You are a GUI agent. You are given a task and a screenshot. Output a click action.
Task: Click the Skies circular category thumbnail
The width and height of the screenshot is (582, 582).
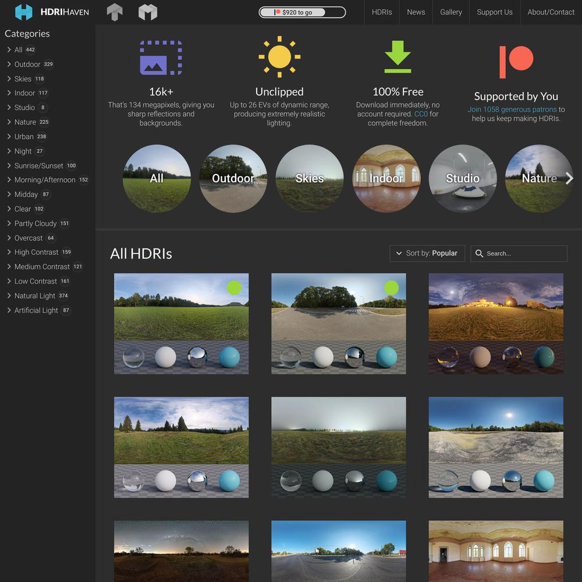pos(310,179)
